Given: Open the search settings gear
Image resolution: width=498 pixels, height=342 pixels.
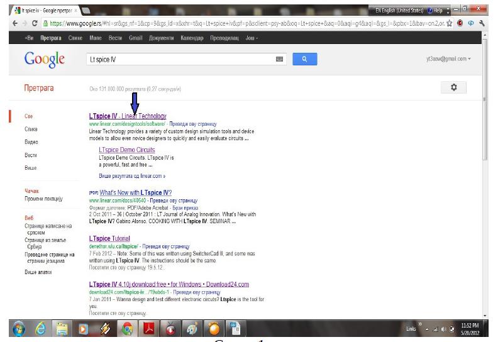Looking at the screenshot, I should click(453, 87).
